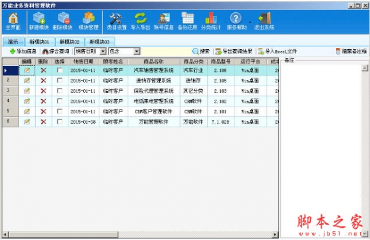Click the 添加信息 button
The image size is (370, 240).
pos(23,51)
